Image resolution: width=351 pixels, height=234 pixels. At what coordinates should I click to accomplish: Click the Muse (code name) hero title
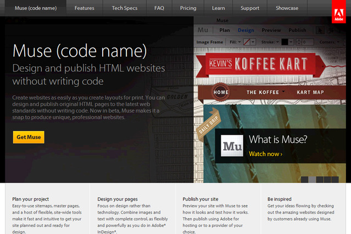(x=80, y=51)
